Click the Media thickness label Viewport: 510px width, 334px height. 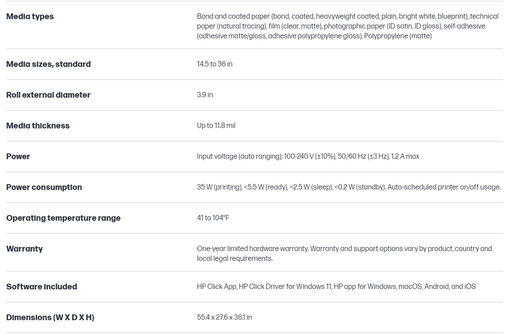click(x=38, y=126)
